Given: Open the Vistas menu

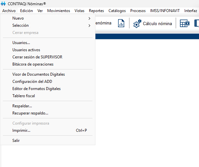Looking at the screenshot, I should tap(79, 11).
